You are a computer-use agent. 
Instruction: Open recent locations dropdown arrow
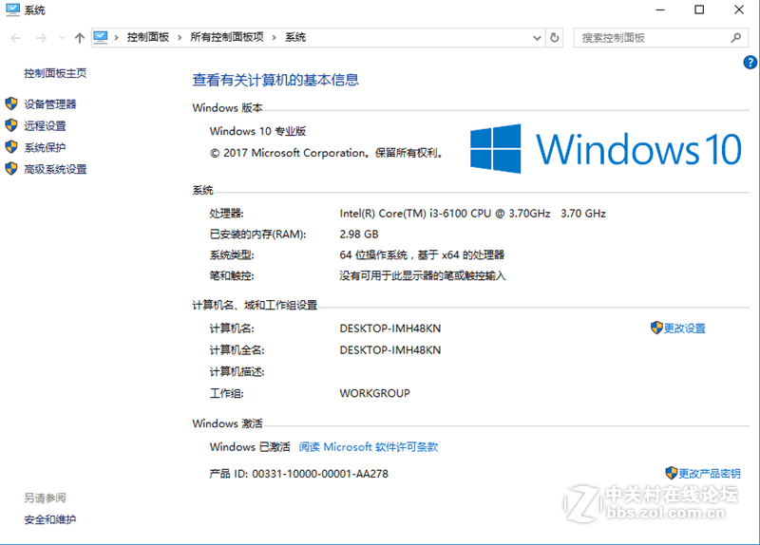pos(62,38)
